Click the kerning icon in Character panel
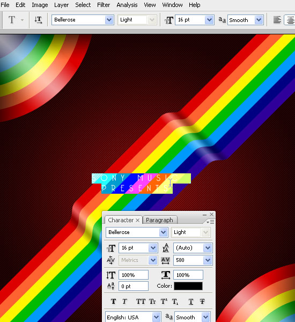 (111, 260)
